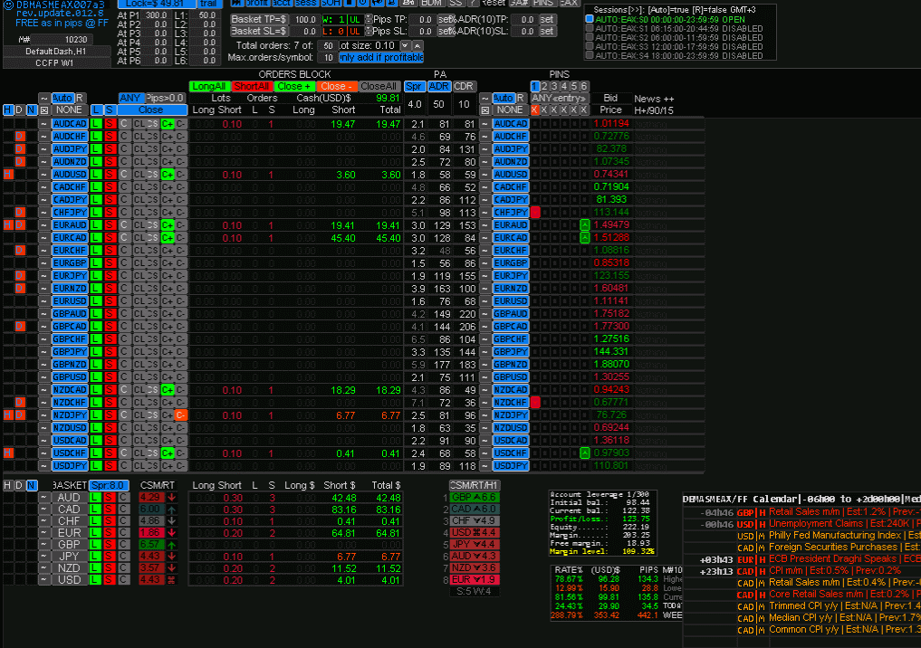The height and width of the screenshot is (648, 921).
Task: Open the NONE selector above pair list
Action: coord(69,110)
